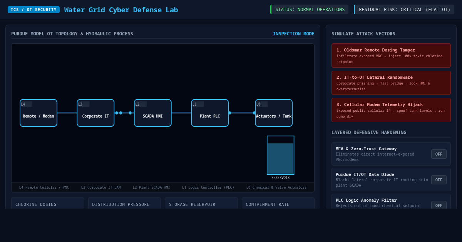The width and height of the screenshot is (462, 242).
Task: Click the L2 tag on SCADA HMI
Action: [x=141, y=104]
